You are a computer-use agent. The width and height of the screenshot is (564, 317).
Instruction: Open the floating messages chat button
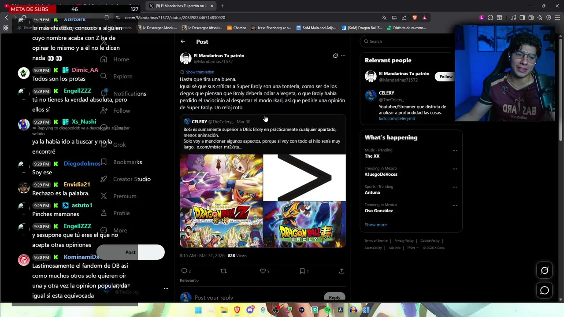(x=545, y=291)
